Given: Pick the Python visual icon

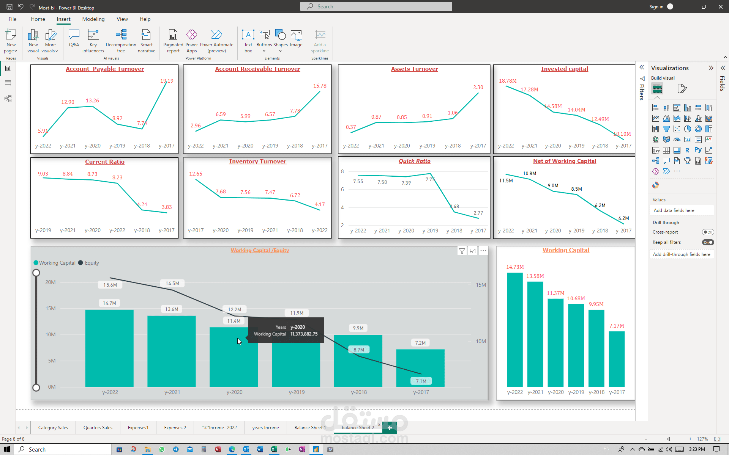Looking at the screenshot, I should pyautogui.click(x=698, y=150).
